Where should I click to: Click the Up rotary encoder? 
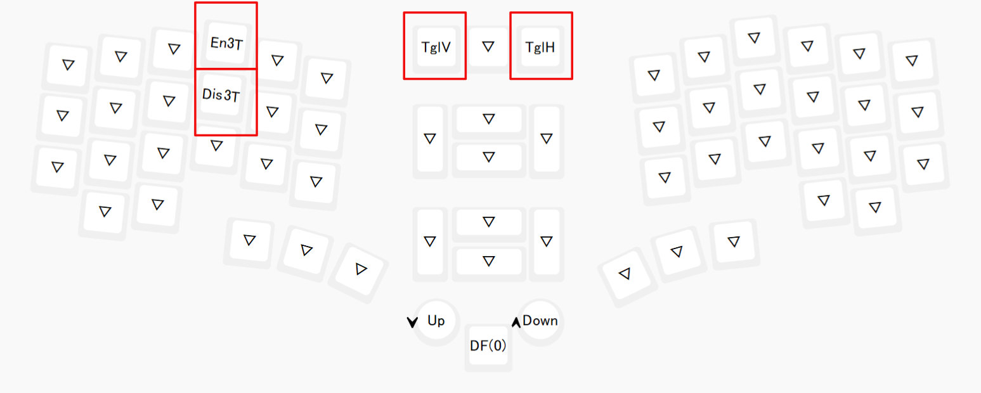tap(436, 321)
